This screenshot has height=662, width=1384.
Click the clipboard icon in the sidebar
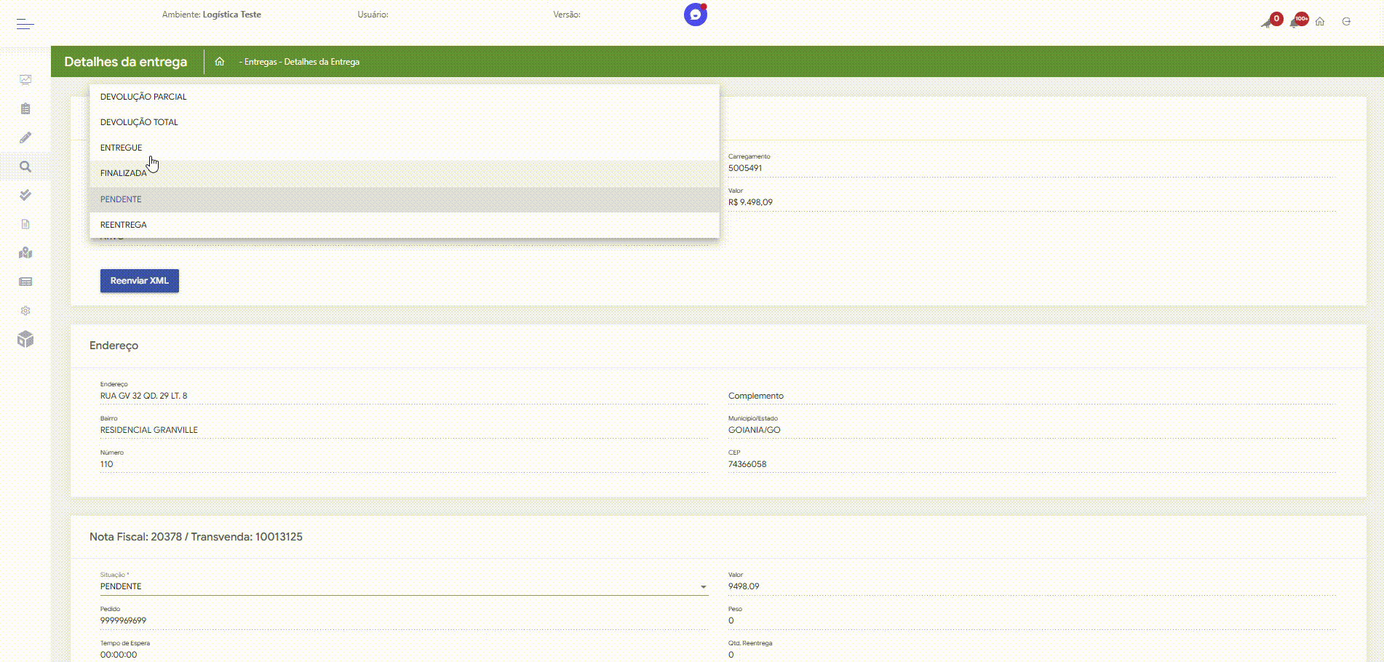(25, 109)
